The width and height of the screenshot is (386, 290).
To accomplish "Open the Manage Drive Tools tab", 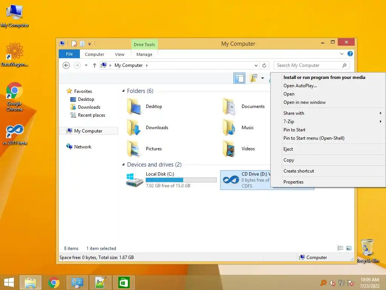I will point(144,54).
